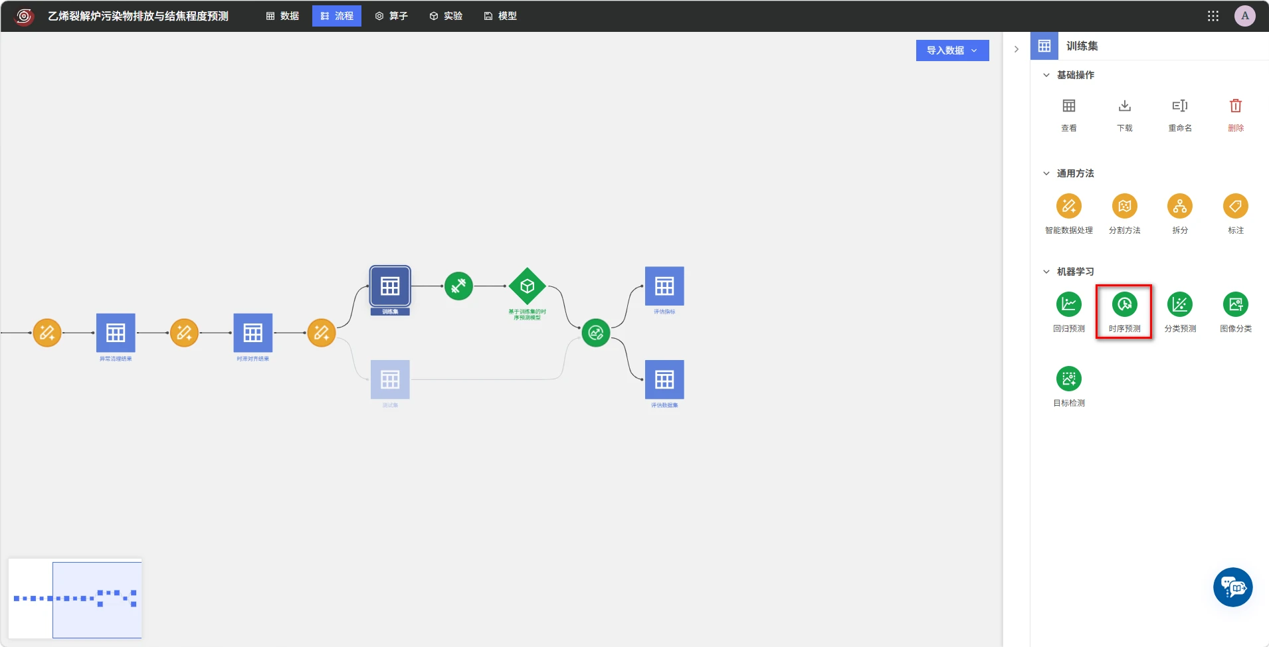Screen dimensions: 1269x647
Task: Click the 时序预测 (time series prediction) icon
Action: coord(1124,304)
